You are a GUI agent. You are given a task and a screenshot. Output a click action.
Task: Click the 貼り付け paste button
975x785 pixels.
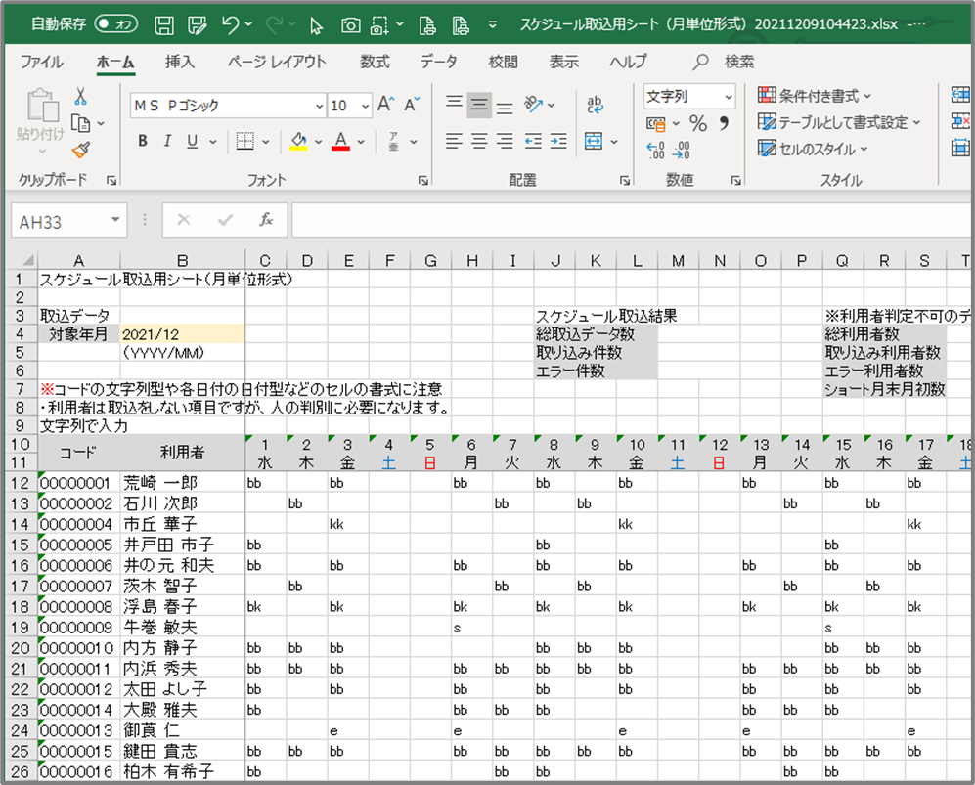coord(41,121)
